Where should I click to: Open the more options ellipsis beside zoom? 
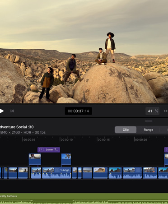(x=166, y=111)
